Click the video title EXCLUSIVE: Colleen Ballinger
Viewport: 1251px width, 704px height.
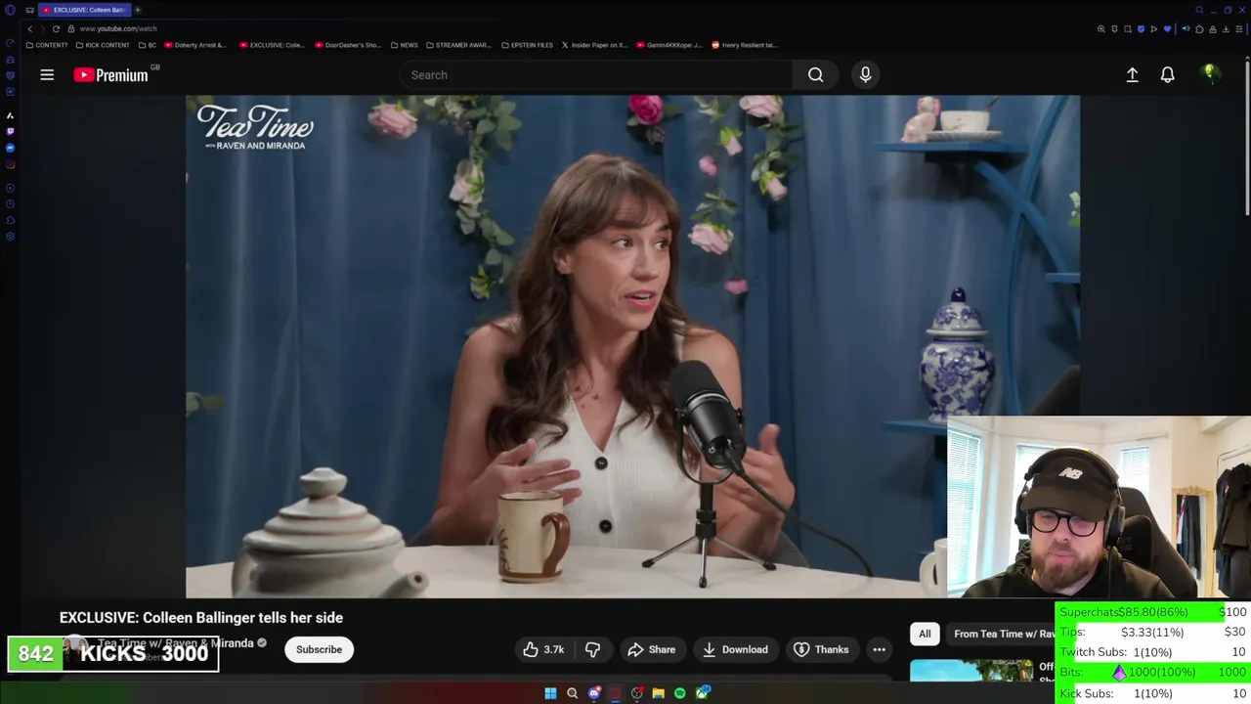pos(201,618)
